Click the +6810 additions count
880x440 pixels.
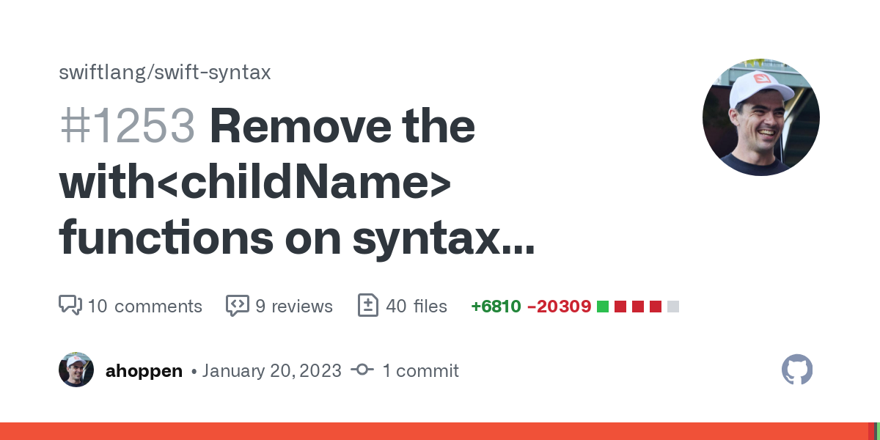(x=496, y=306)
